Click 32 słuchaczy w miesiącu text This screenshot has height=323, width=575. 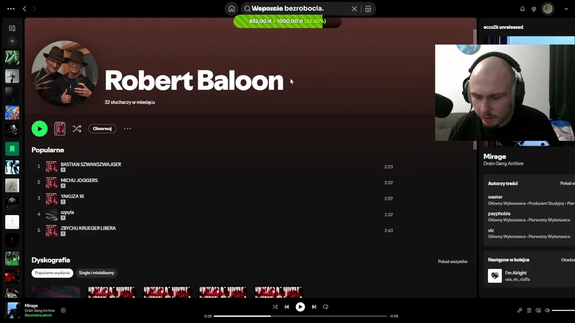pos(130,102)
